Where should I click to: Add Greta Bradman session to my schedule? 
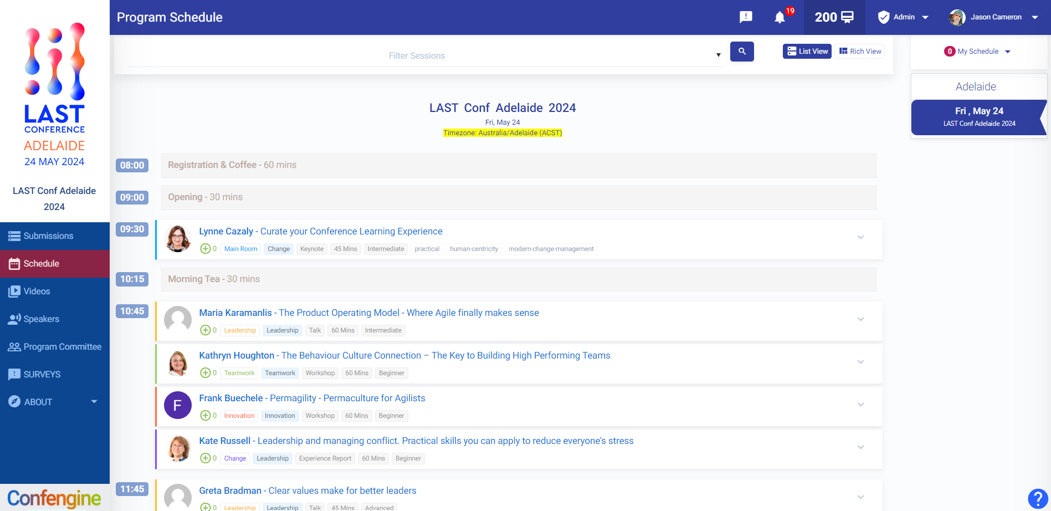pos(206,507)
